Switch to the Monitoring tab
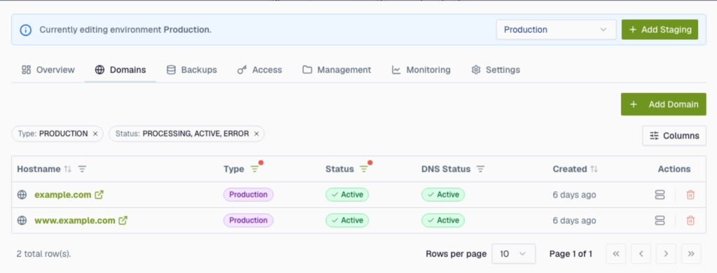Viewport: 717px width, 273px height. [421, 70]
